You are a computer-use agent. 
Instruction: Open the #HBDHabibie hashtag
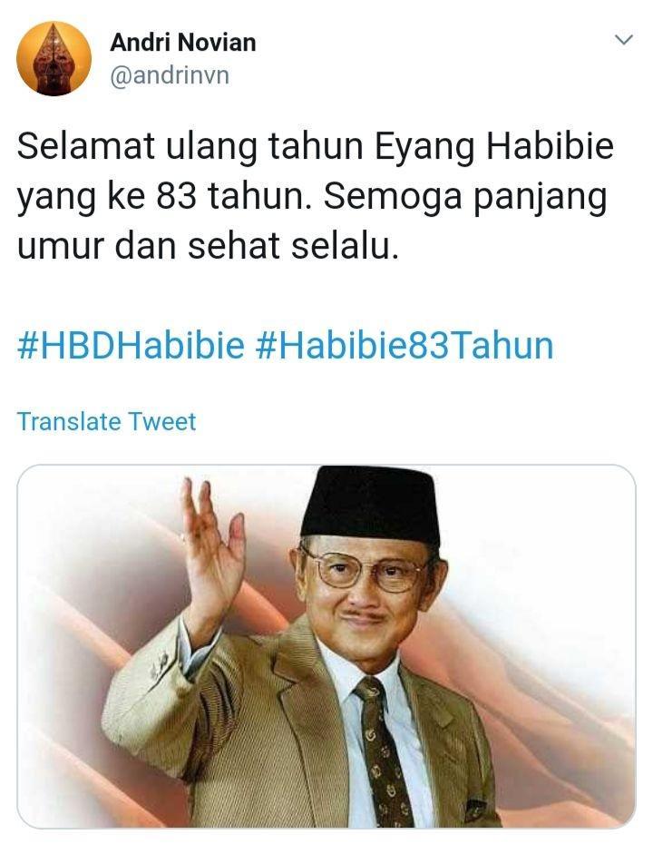point(132,345)
